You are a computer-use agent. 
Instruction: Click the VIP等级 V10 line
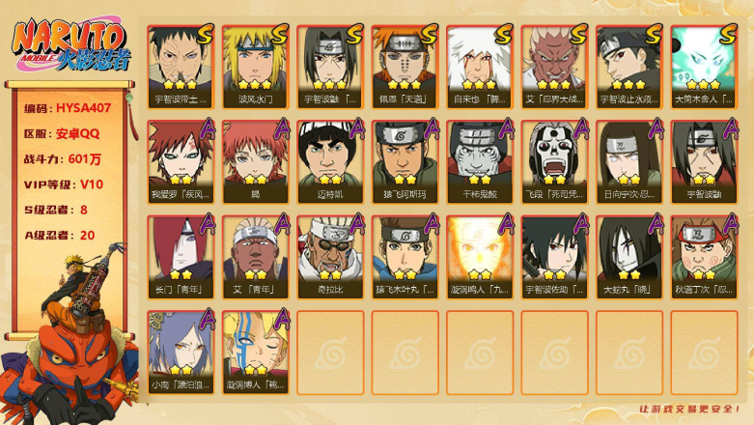[64, 184]
